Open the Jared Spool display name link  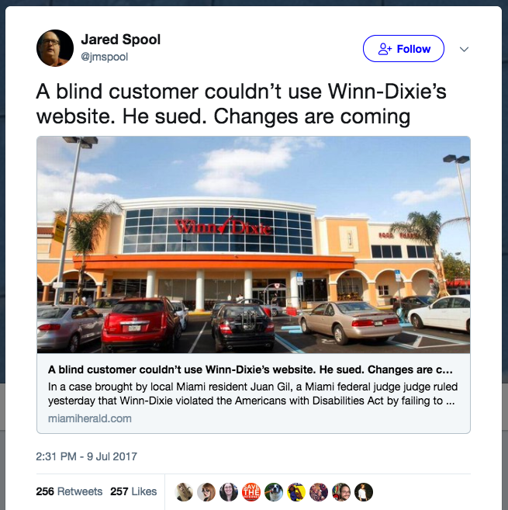[120, 40]
